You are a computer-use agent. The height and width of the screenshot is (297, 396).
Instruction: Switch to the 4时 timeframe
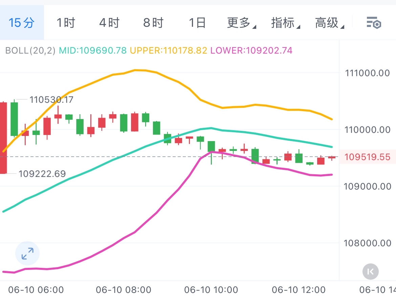[x=109, y=23]
